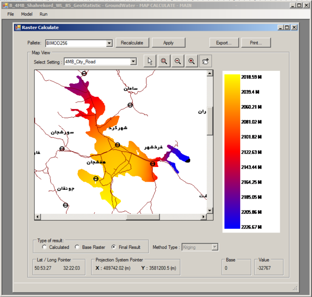Click the road marker symbol near Shahrekord
This screenshot has height=297, width=312.
(117, 145)
